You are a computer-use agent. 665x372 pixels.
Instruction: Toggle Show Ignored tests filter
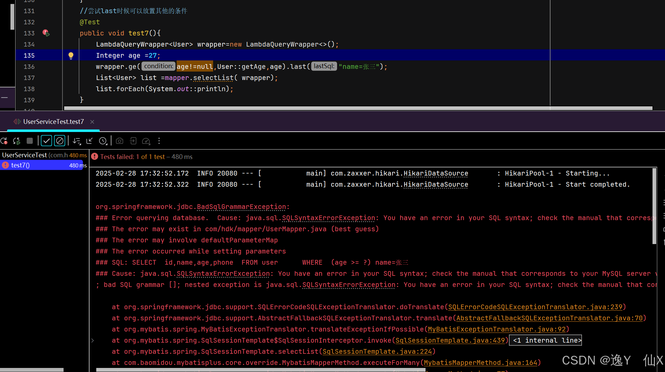tap(60, 141)
